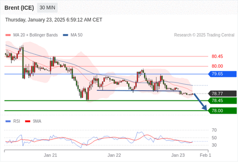Click the Jan 21 date axis label
The height and width of the screenshot is (162, 238).
(x=50, y=155)
